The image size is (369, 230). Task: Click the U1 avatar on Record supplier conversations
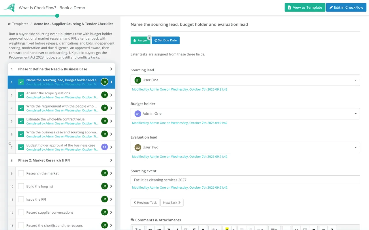(104, 212)
